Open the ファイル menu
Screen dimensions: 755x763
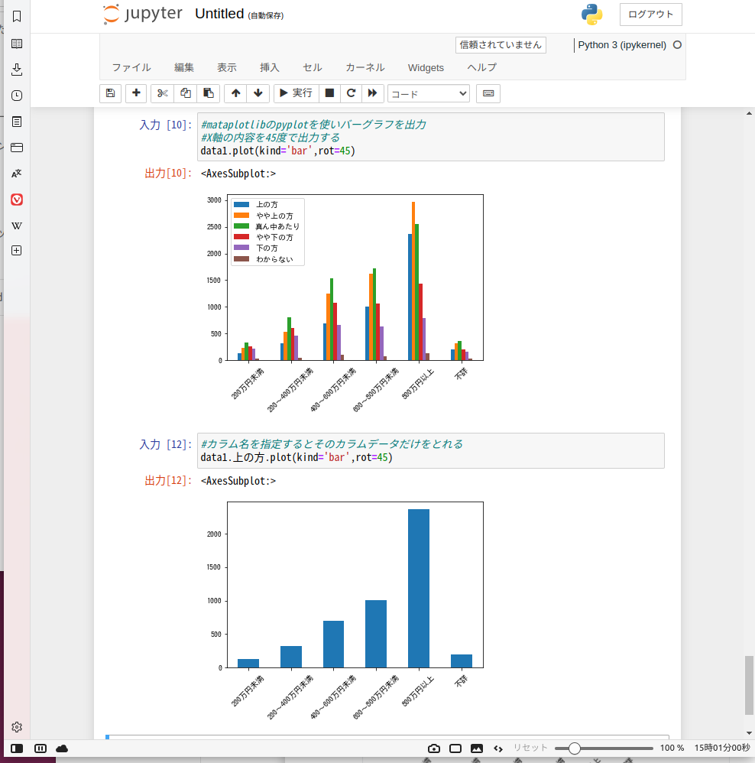click(x=131, y=67)
